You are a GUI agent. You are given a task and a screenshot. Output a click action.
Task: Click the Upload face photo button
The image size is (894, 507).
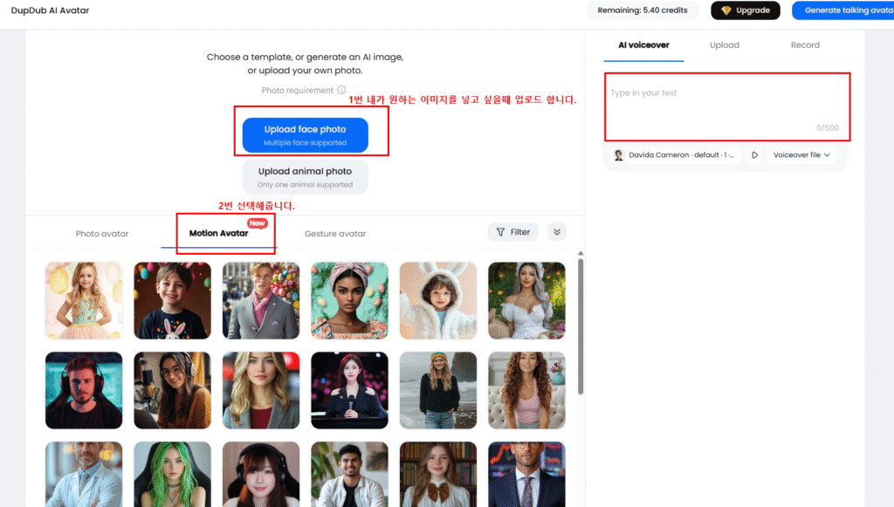click(305, 135)
